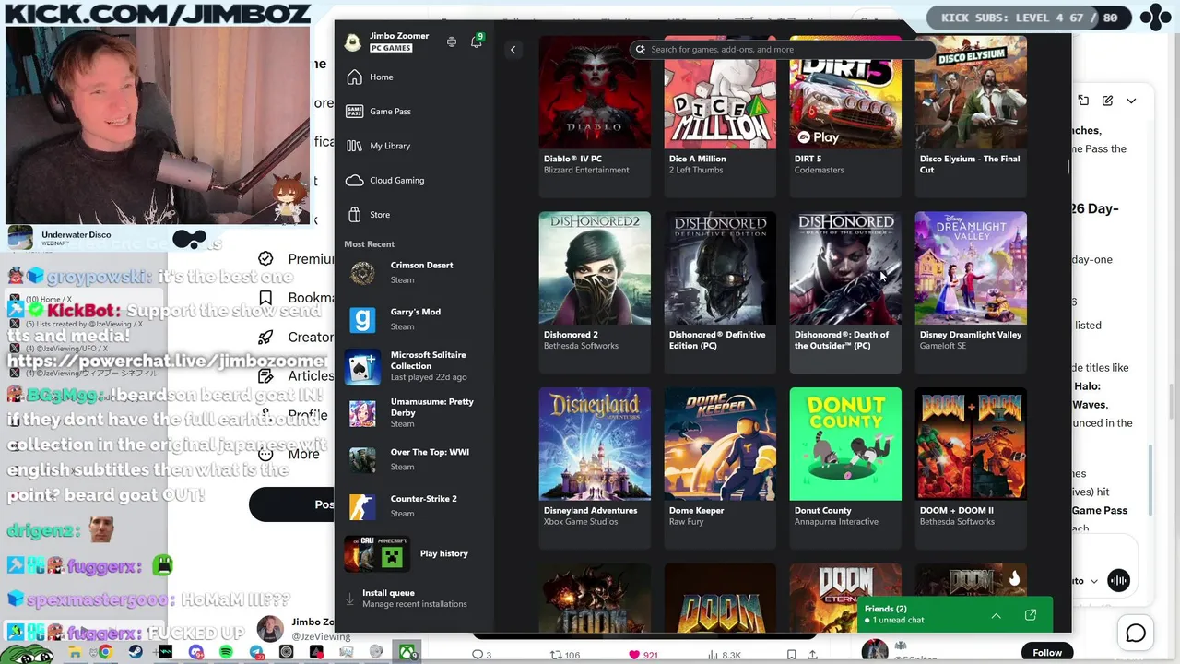Open the X chat bubble button
Image resolution: width=1180 pixels, height=664 pixels.
click(x=1136, y=634)
